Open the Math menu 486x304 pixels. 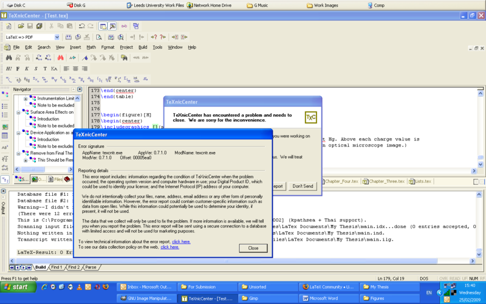point(91,47)
